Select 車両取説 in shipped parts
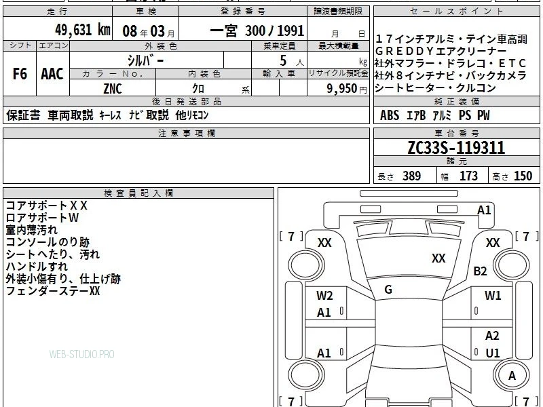 [x=71, y=115]
